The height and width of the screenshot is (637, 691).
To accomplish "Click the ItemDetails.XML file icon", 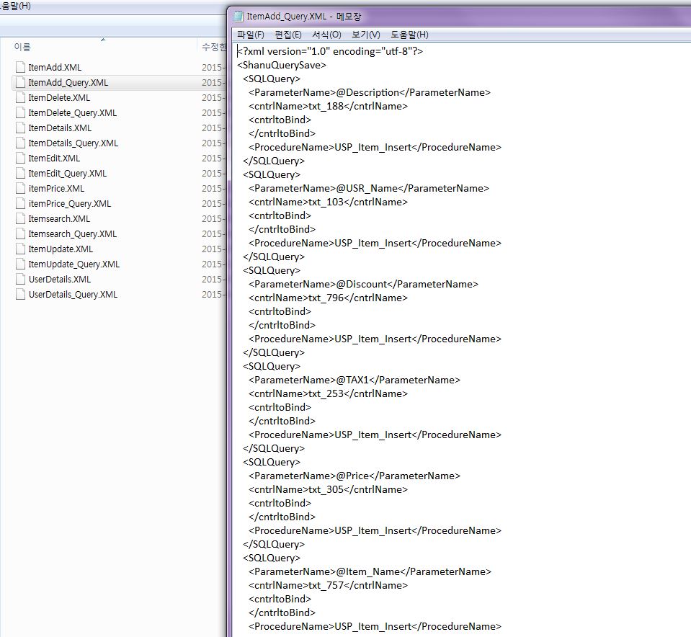I will pyautogui.click(x=20, y=128).
